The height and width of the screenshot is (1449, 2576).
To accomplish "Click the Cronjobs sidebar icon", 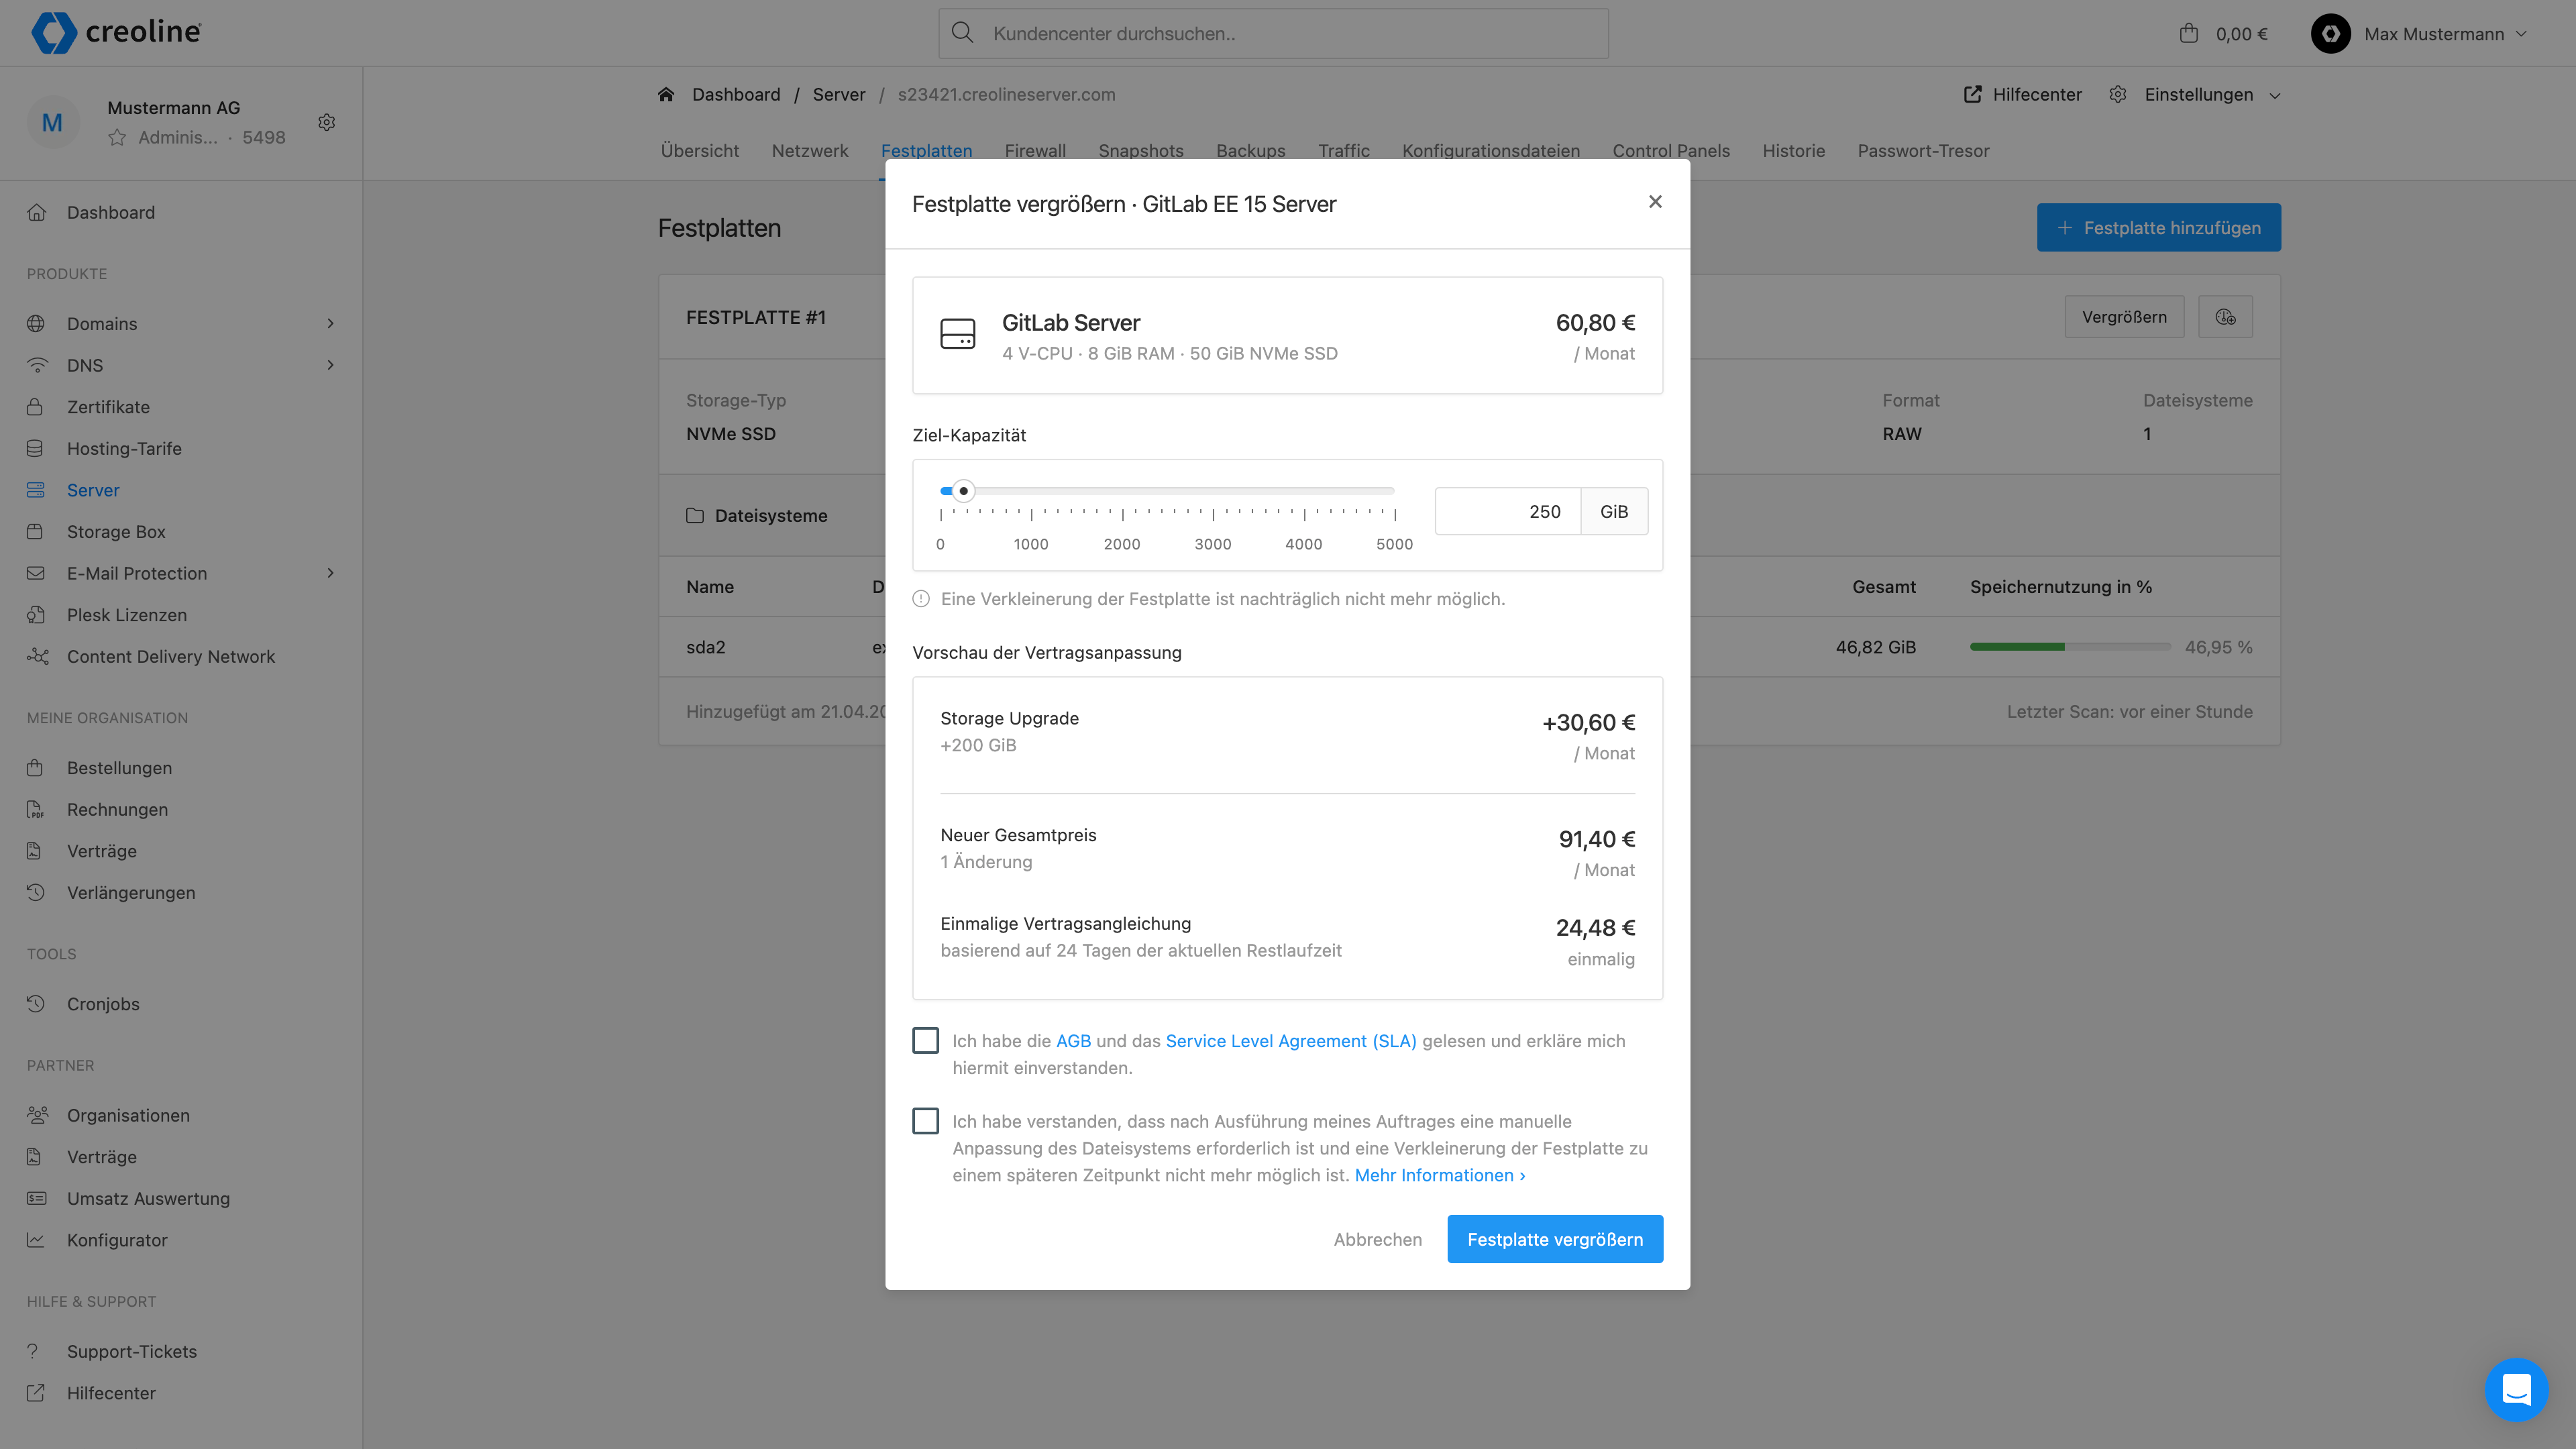I will click(x=36, y=1004).
